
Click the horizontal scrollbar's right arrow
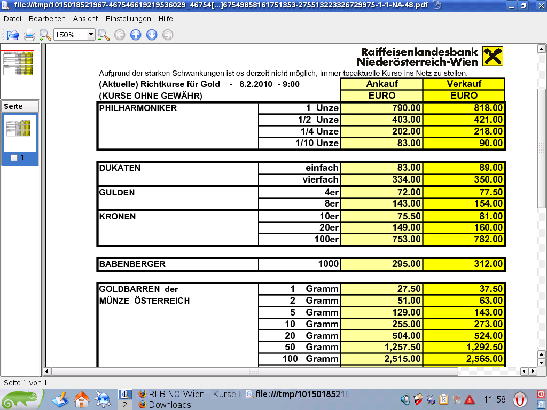(x=533, y=372)
